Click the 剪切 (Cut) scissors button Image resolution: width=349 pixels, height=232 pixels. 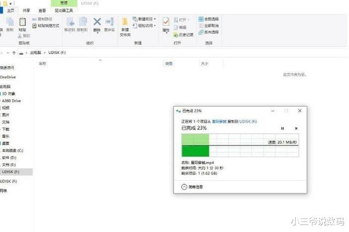click(24, 35)
